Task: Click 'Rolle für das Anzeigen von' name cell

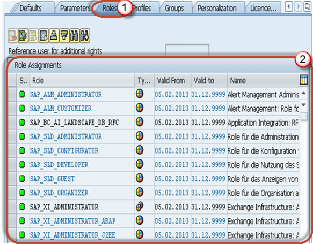Action: (x=263, y=179)
